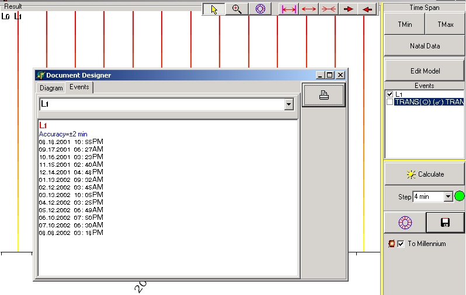The width and height of the screenshot is (466, 295).
Task: Compress the time range with inward arrows
Action: [x=328, y=9]
